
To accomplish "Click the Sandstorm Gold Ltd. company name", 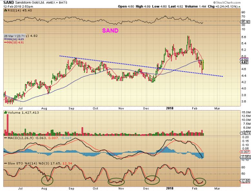I will 29,3.
